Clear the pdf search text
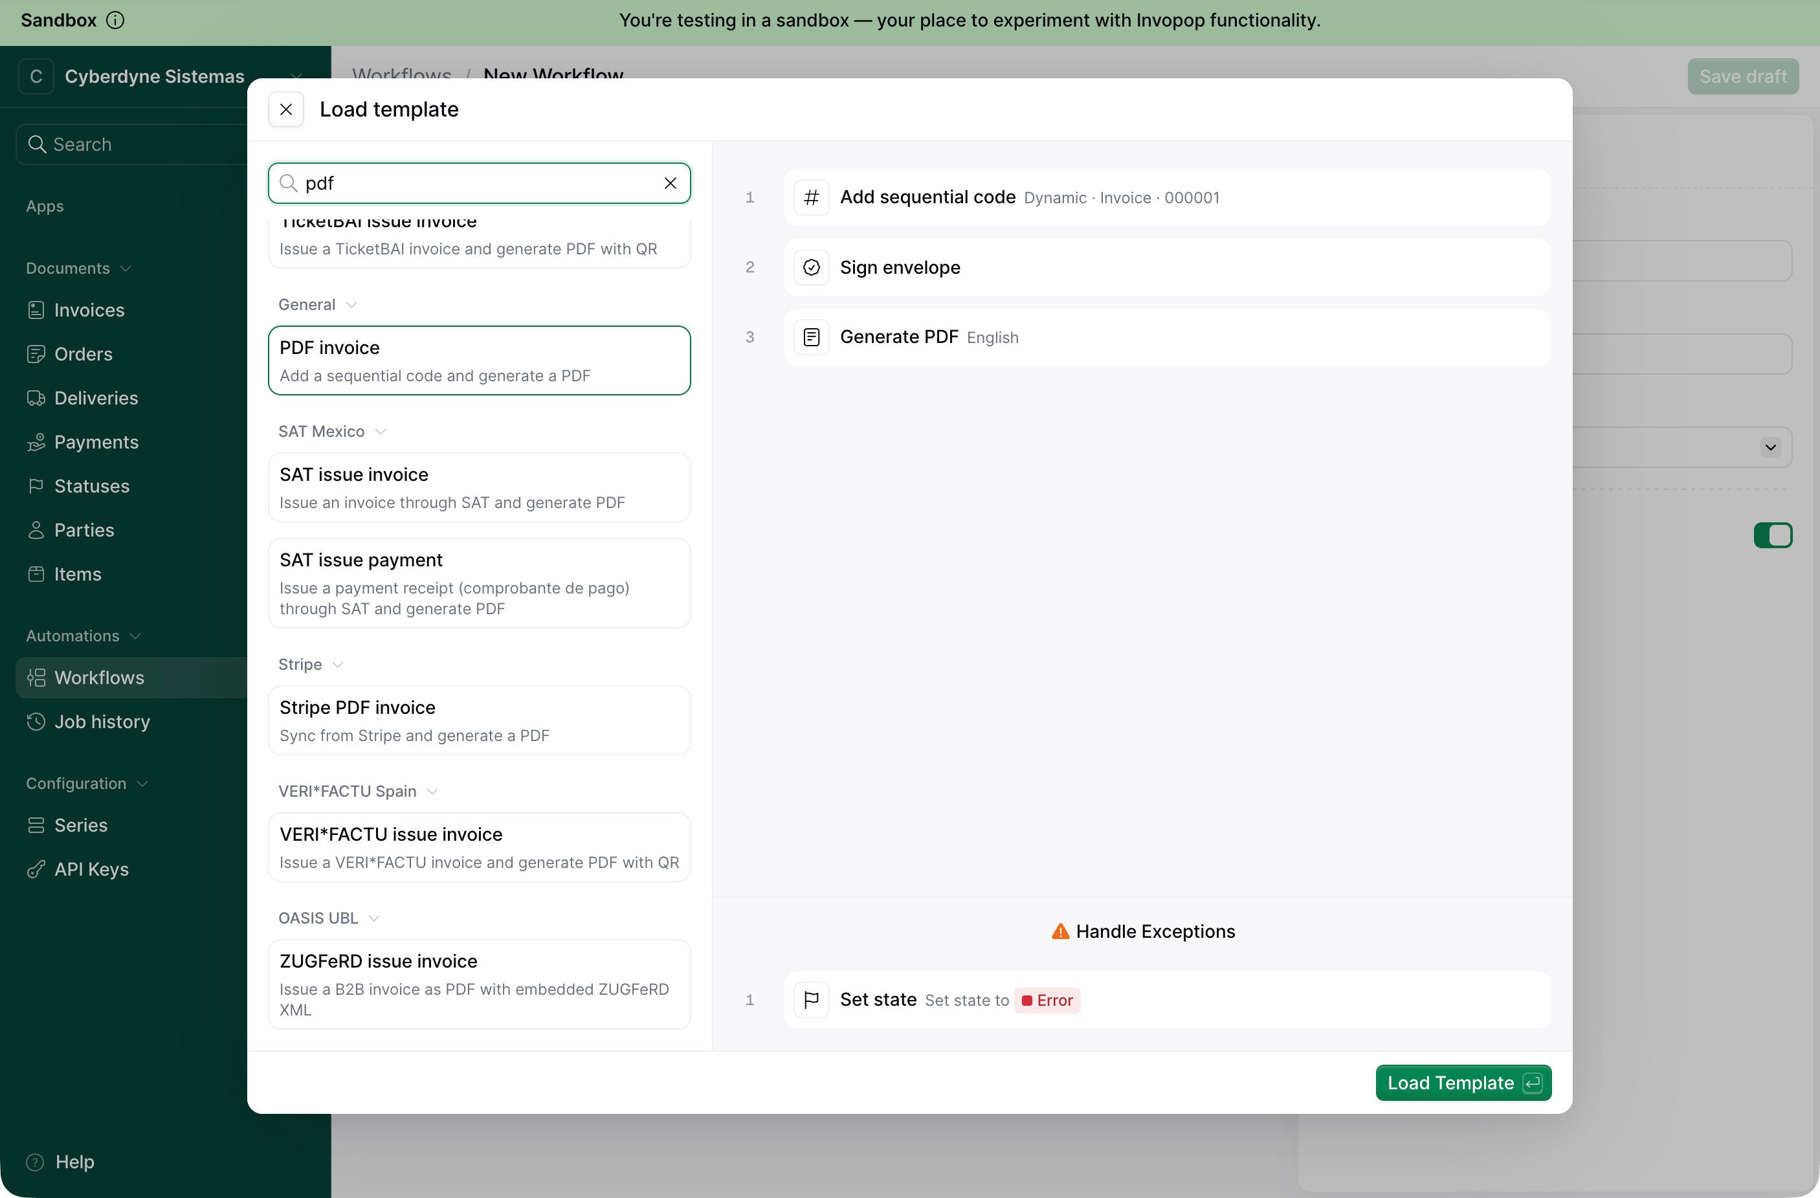 click(x=670, y=183)
